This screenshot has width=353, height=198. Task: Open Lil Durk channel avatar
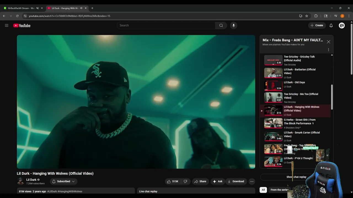pyautogui.click(x=20, y=181)
